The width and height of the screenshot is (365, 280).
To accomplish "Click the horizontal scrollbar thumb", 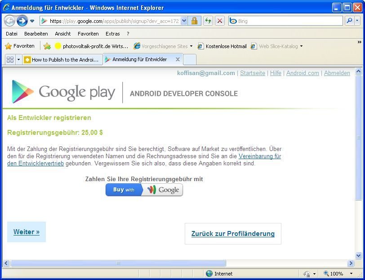I will click(x=118, y=263).
